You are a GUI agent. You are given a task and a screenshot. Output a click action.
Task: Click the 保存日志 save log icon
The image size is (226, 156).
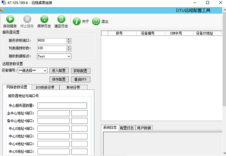click(x=44, y=19)
